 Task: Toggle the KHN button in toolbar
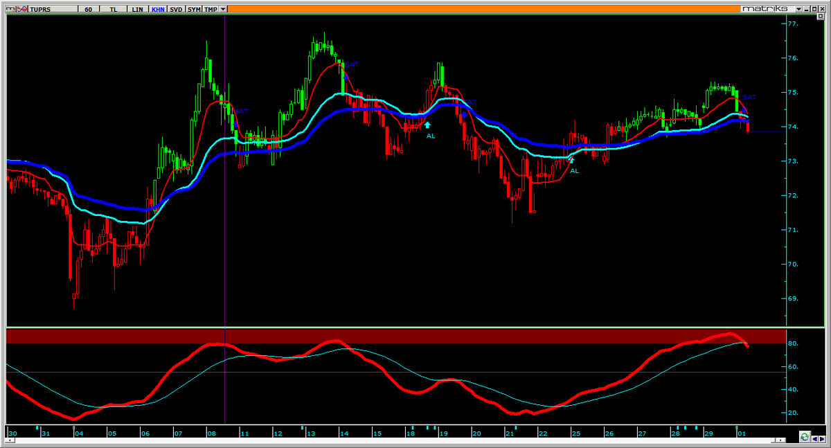(x=158, y=9)
